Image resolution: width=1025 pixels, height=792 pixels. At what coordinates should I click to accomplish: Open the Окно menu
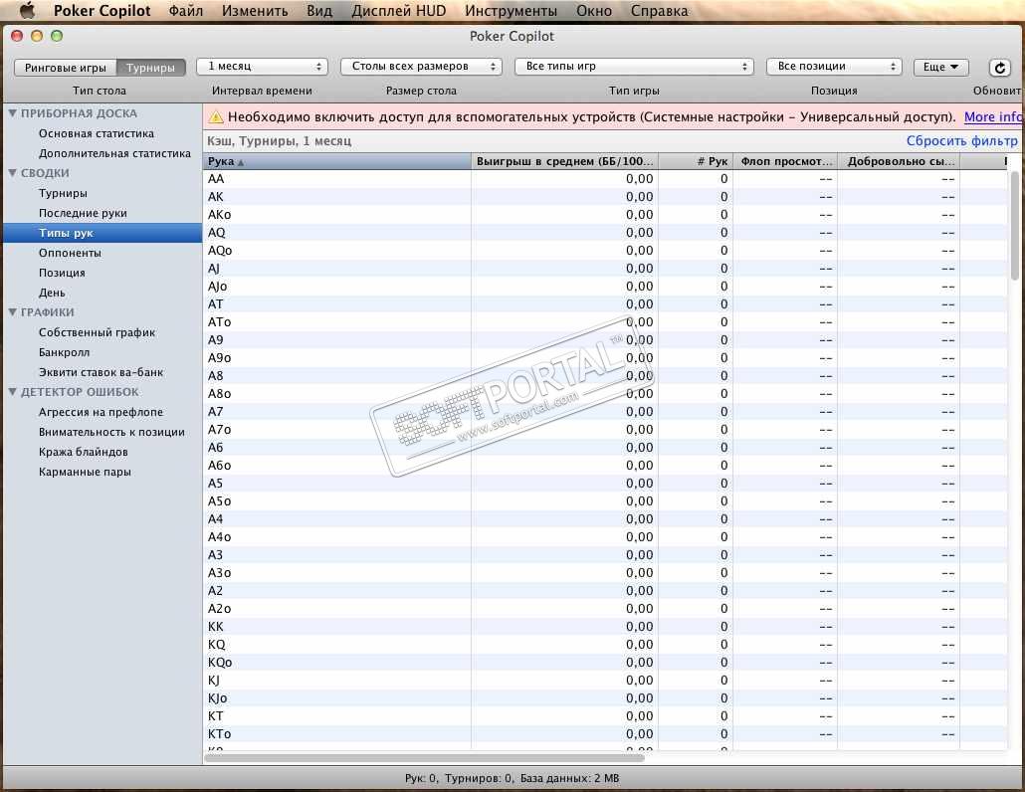pos(594,11)
